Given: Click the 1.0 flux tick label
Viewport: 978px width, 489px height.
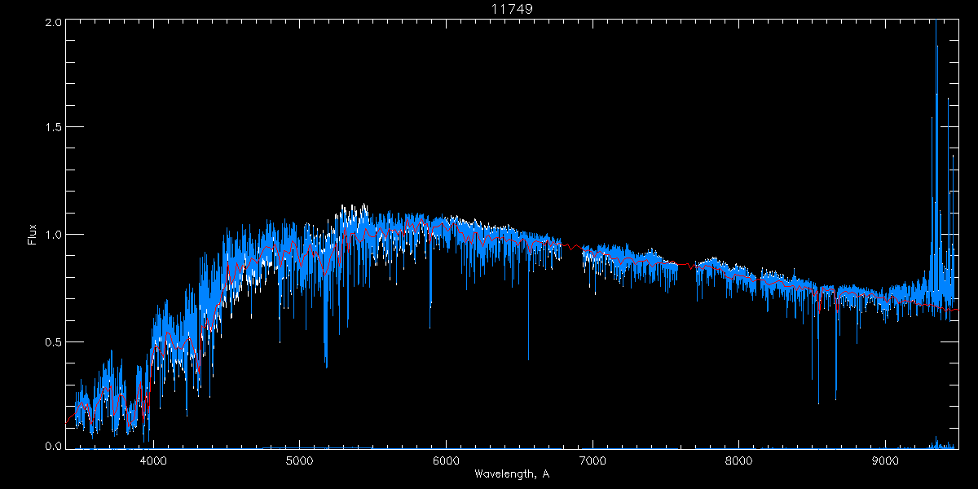Looking at the screenshot, I should 53,235.
